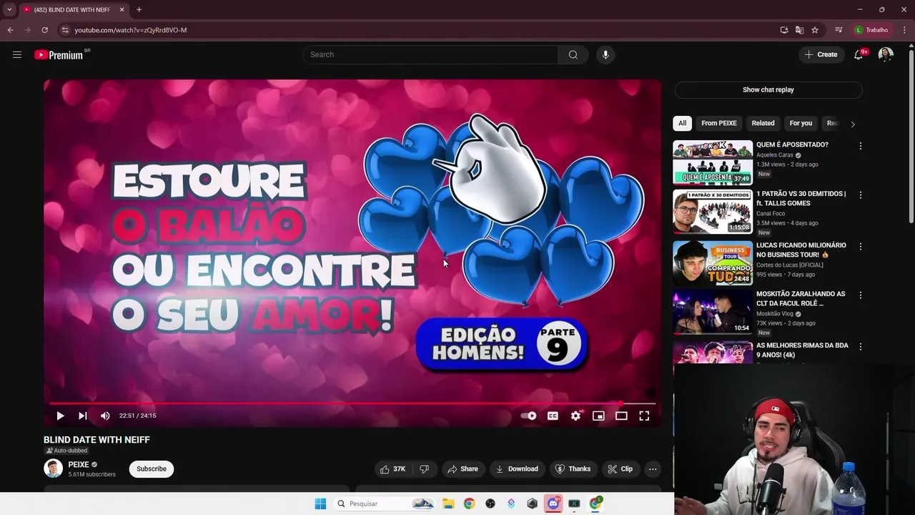915x515 pixels.
Task: View site information icon in address bar
Action: (x=65, y=30)
